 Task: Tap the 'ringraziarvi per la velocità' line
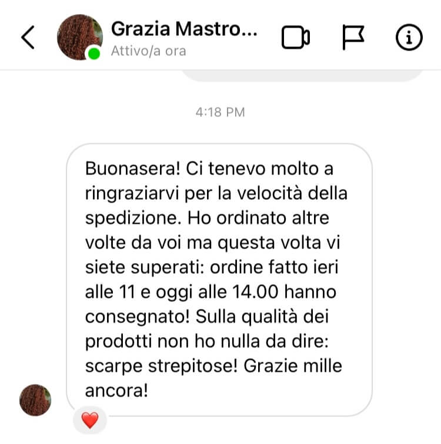[193, 194]
